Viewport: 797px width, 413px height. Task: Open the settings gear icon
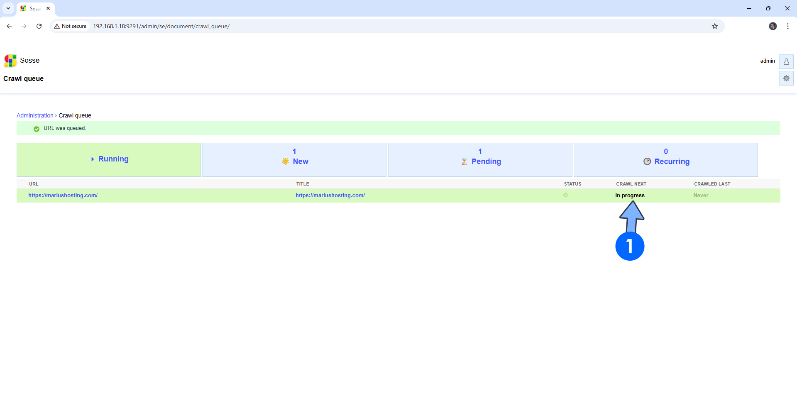786,78
